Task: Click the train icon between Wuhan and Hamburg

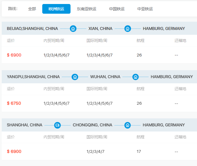Action: (x=136, y=77)
